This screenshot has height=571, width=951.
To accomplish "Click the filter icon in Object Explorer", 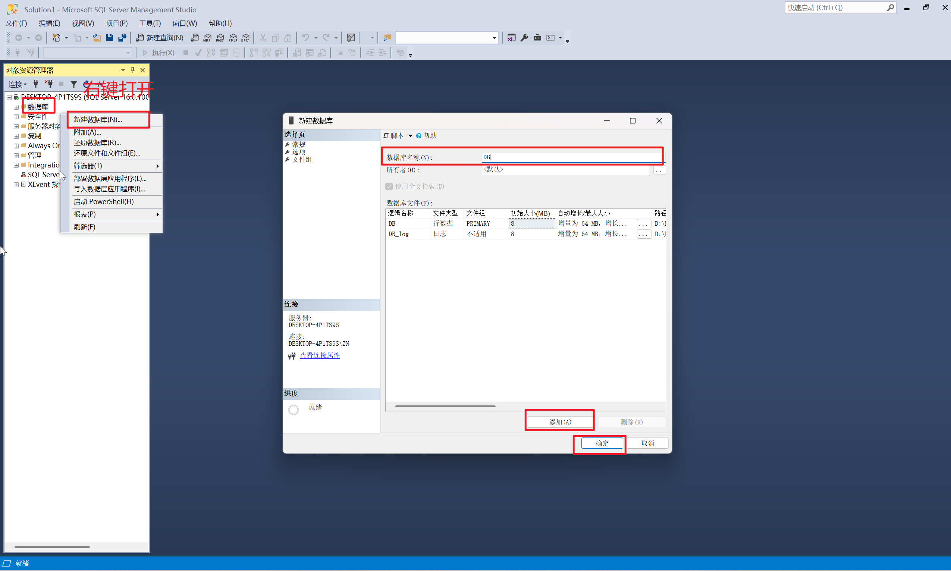I will [x=73, y=84].
